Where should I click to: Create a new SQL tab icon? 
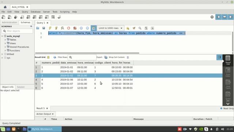[x=3, y=17]
